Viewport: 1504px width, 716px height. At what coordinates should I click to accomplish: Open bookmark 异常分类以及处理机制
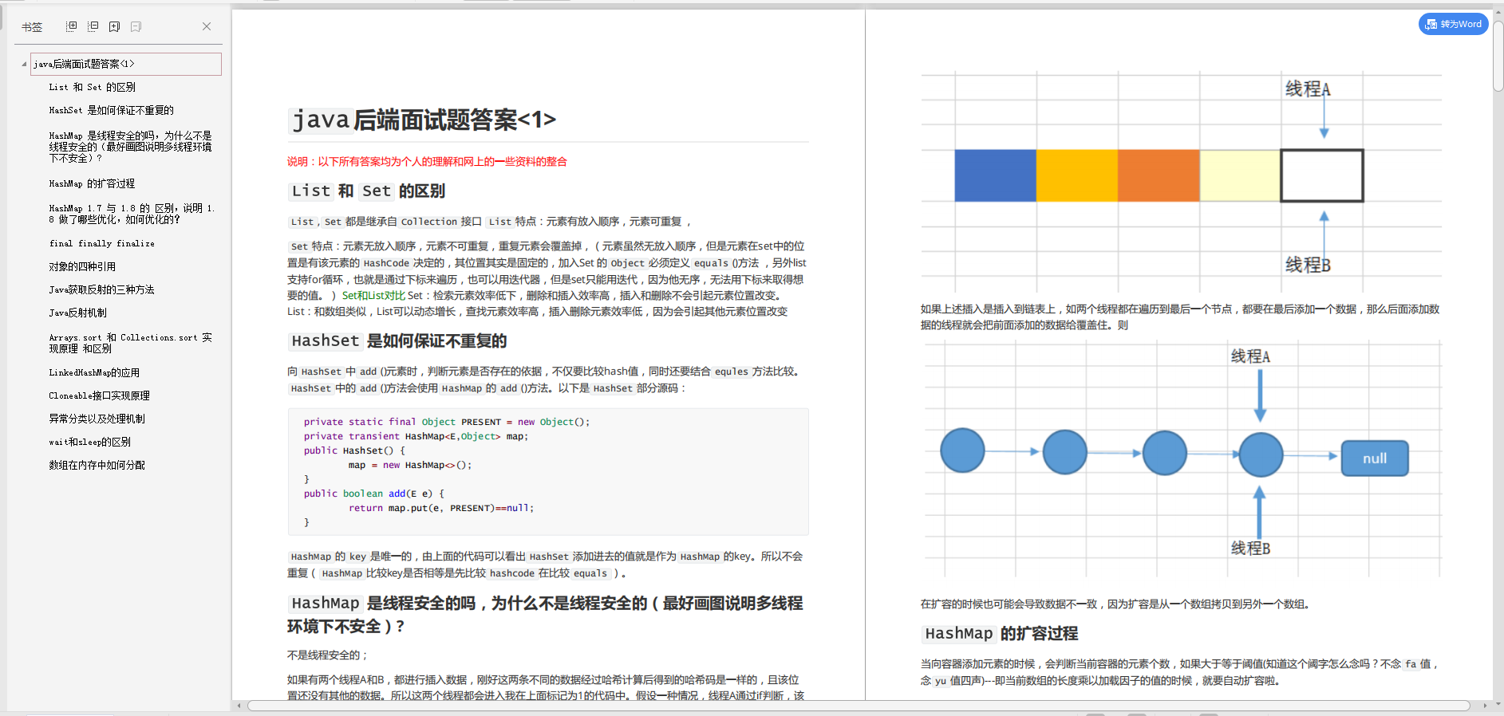[97, 419]
